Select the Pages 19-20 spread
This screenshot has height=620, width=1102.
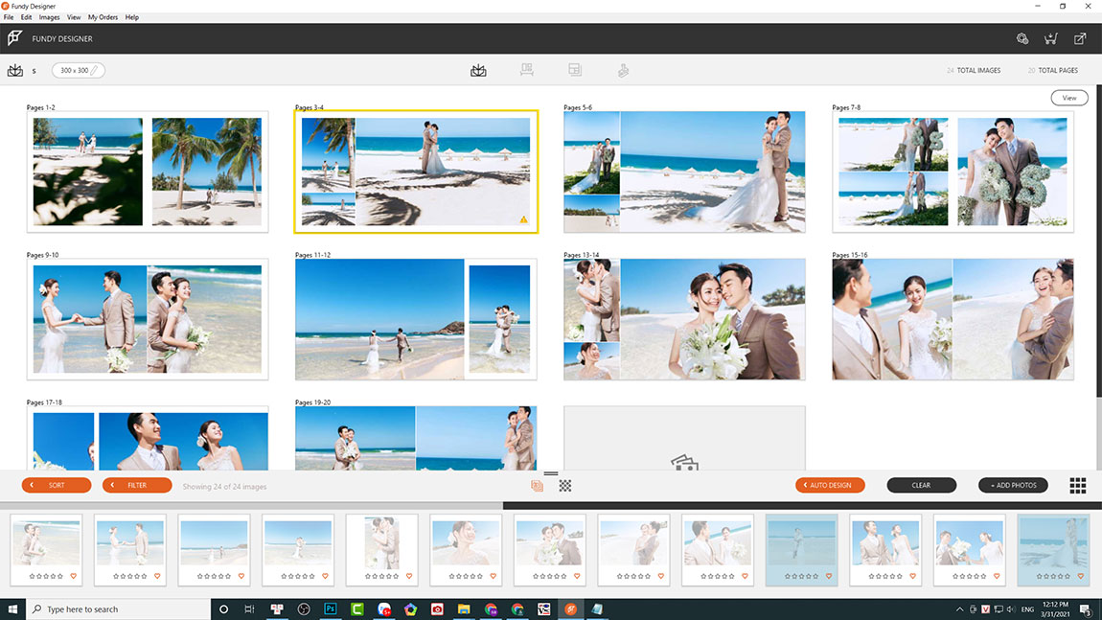click(416, 438)
